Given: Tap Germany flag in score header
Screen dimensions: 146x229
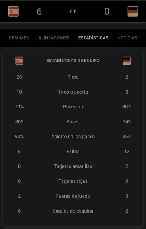Looking at the screenshot, I should coord(133,11).
